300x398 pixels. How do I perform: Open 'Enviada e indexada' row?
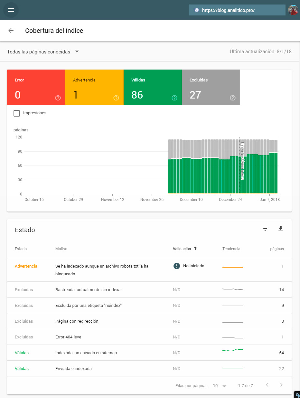(149, 368)
